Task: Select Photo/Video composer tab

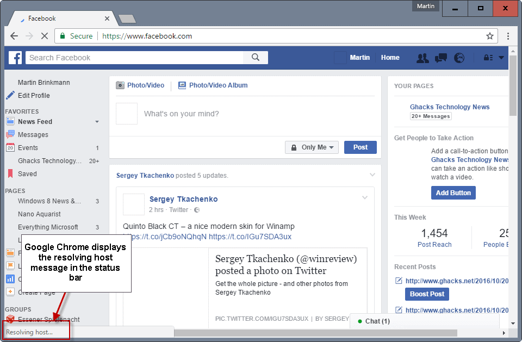Action: 140,85
